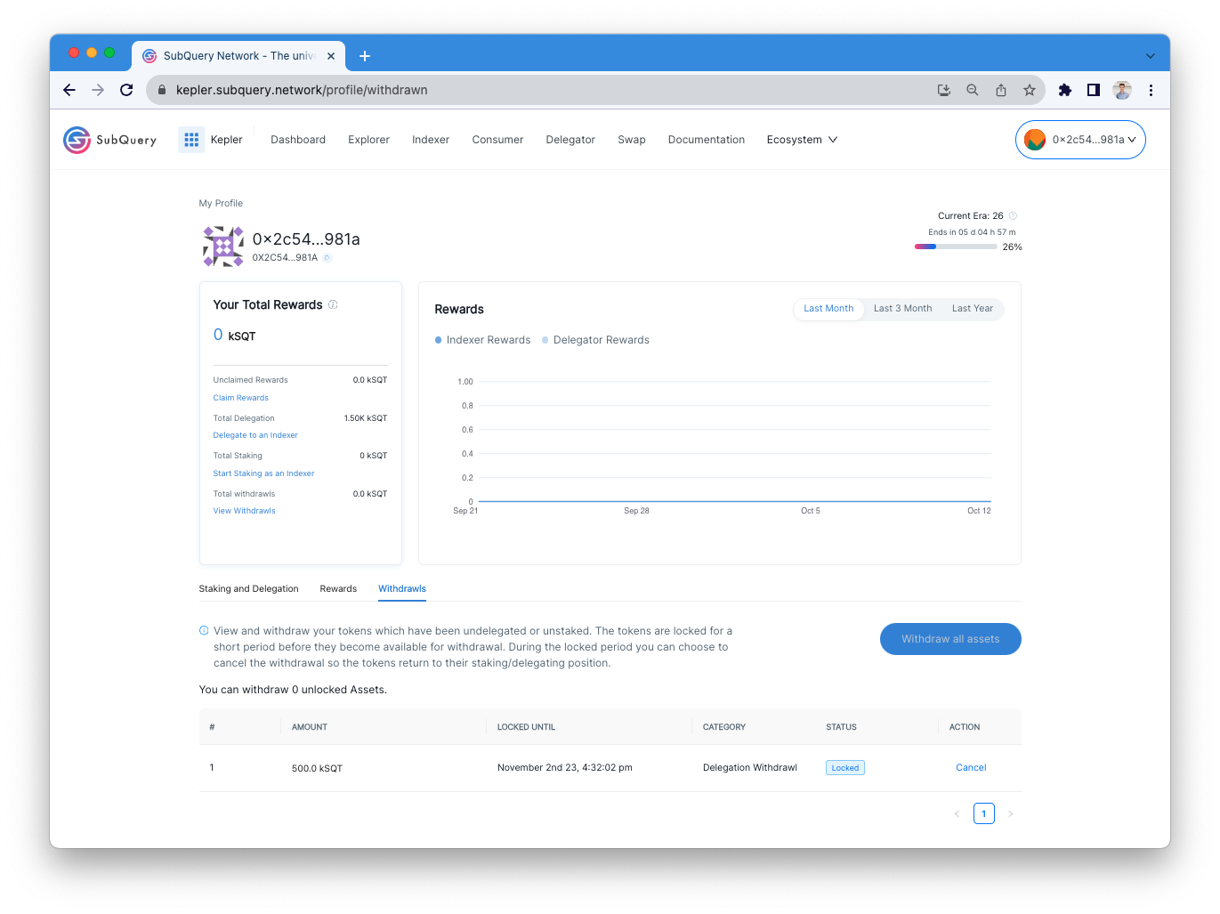Viewport: 1220px width, 914px height.
Task: Open the Withdrawls tab
Action: 402,589
